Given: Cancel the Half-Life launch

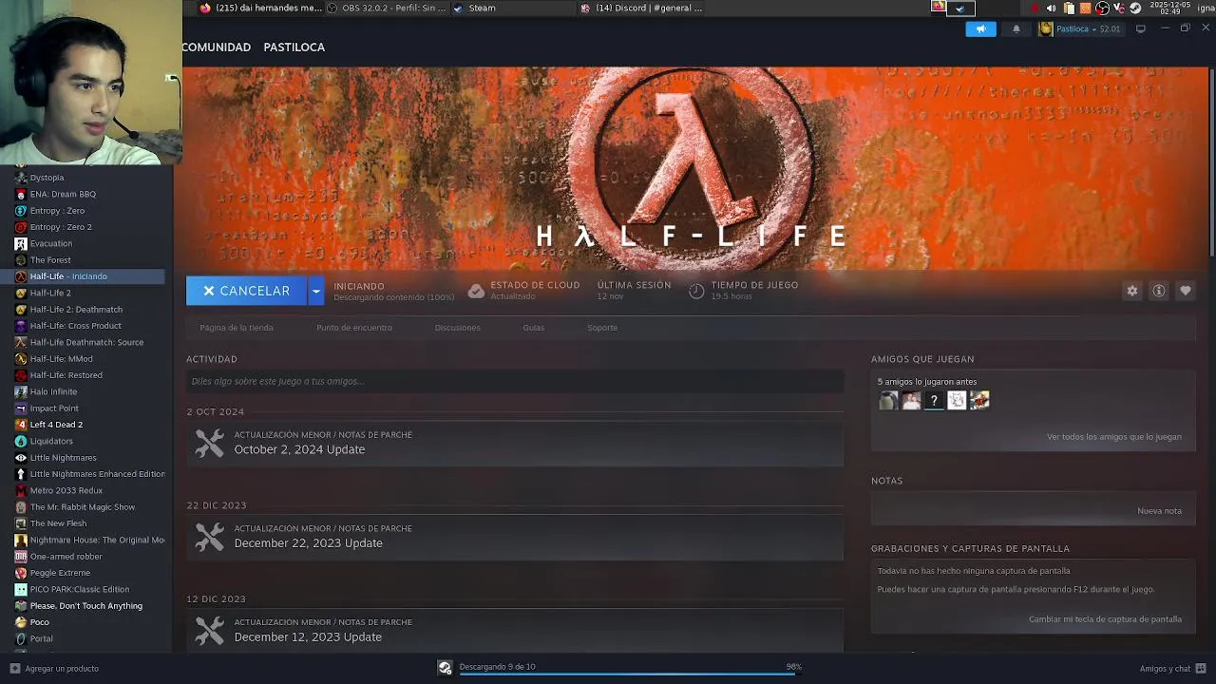Looking at the screenshot, I should [247, 291].
